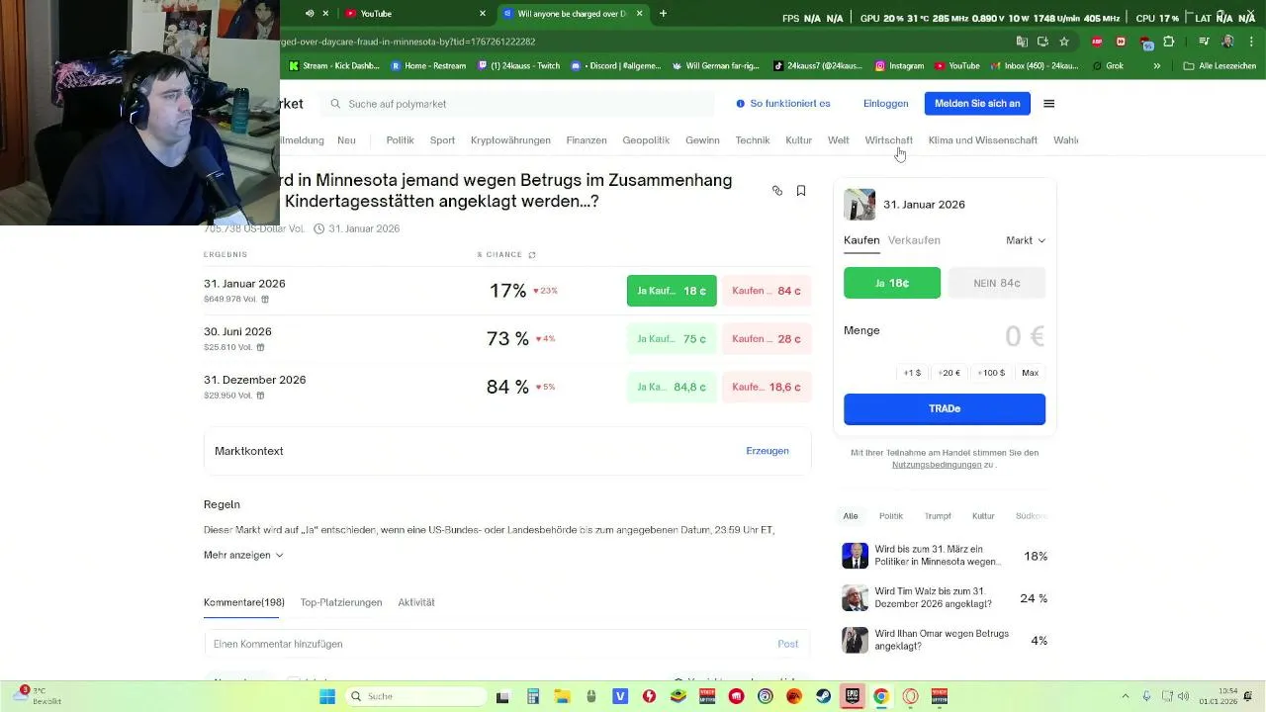This screenshot has width=1266, height=712.
Task: Switch to Kaufen tab
Action: 861,240
